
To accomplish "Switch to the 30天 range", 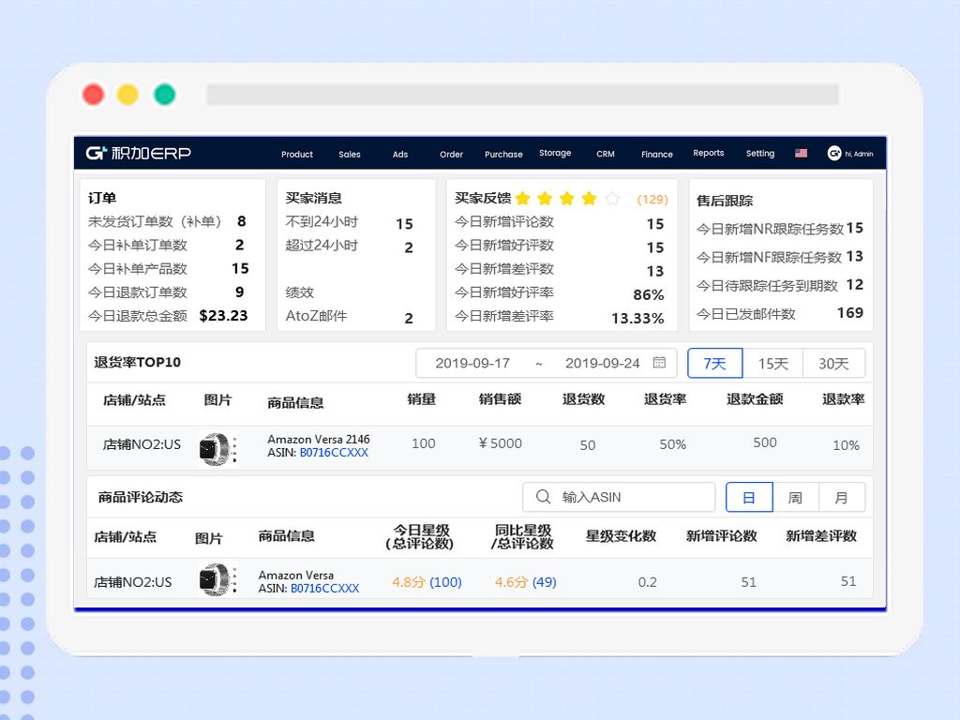I will [833, 363].
